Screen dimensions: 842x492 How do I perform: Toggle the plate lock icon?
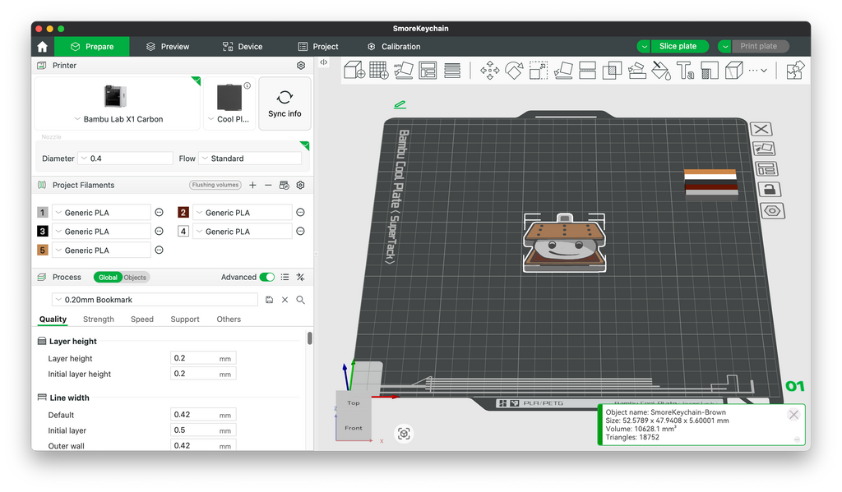click(769, 190)
